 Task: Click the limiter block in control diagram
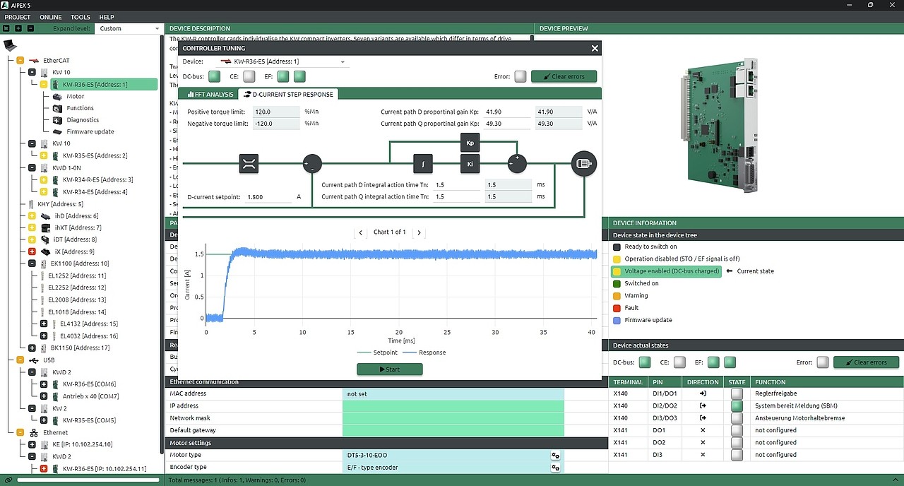coord(249,164)
